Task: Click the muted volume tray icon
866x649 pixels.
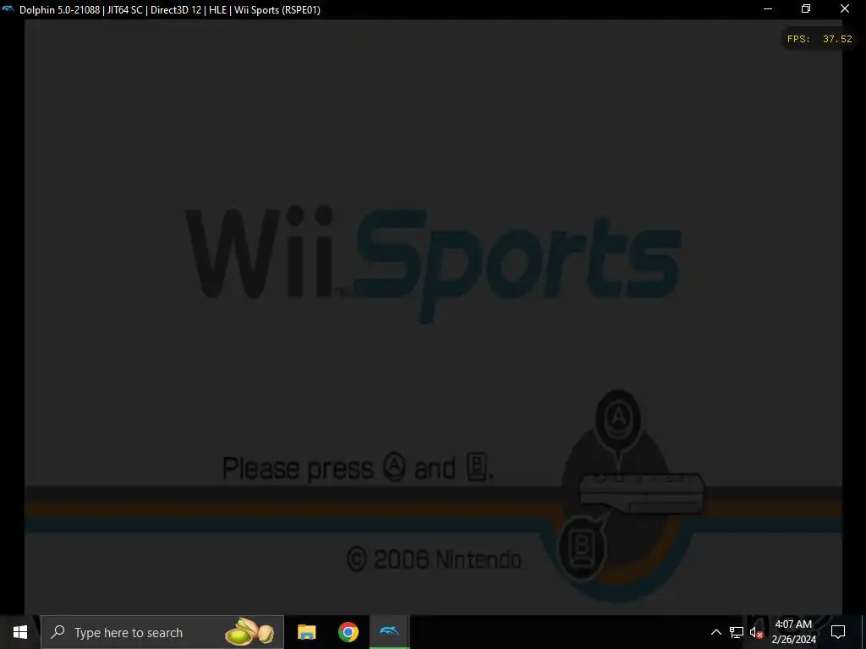Action: pos(756,632)
